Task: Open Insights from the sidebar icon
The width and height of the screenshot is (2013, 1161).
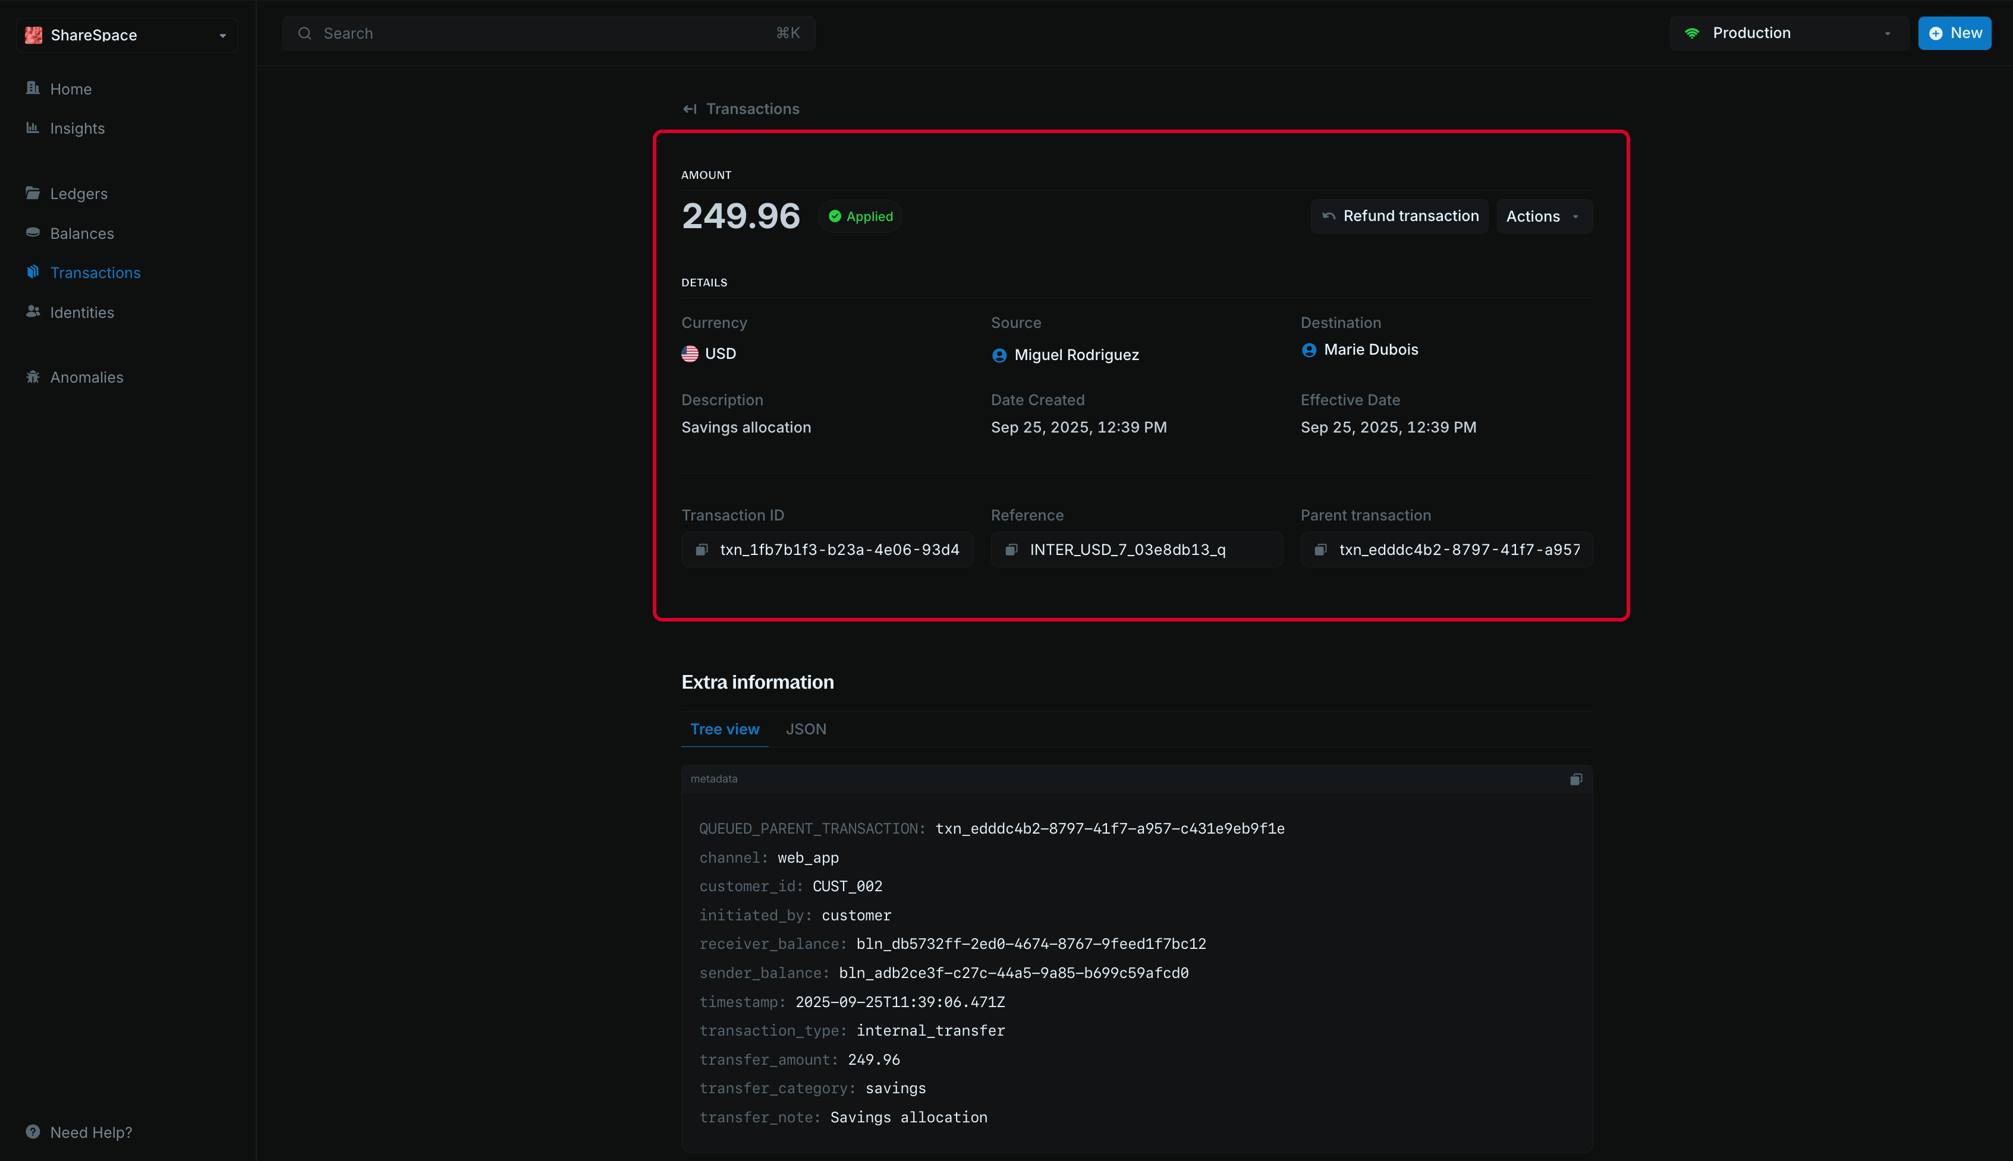Action: point(33,128)
